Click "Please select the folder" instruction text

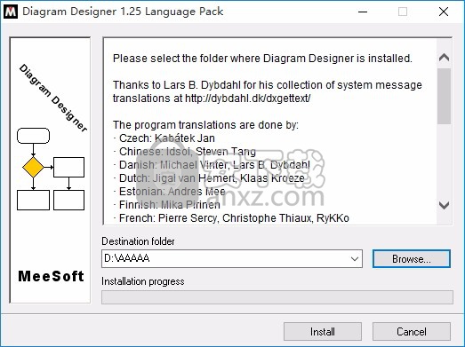262,59
